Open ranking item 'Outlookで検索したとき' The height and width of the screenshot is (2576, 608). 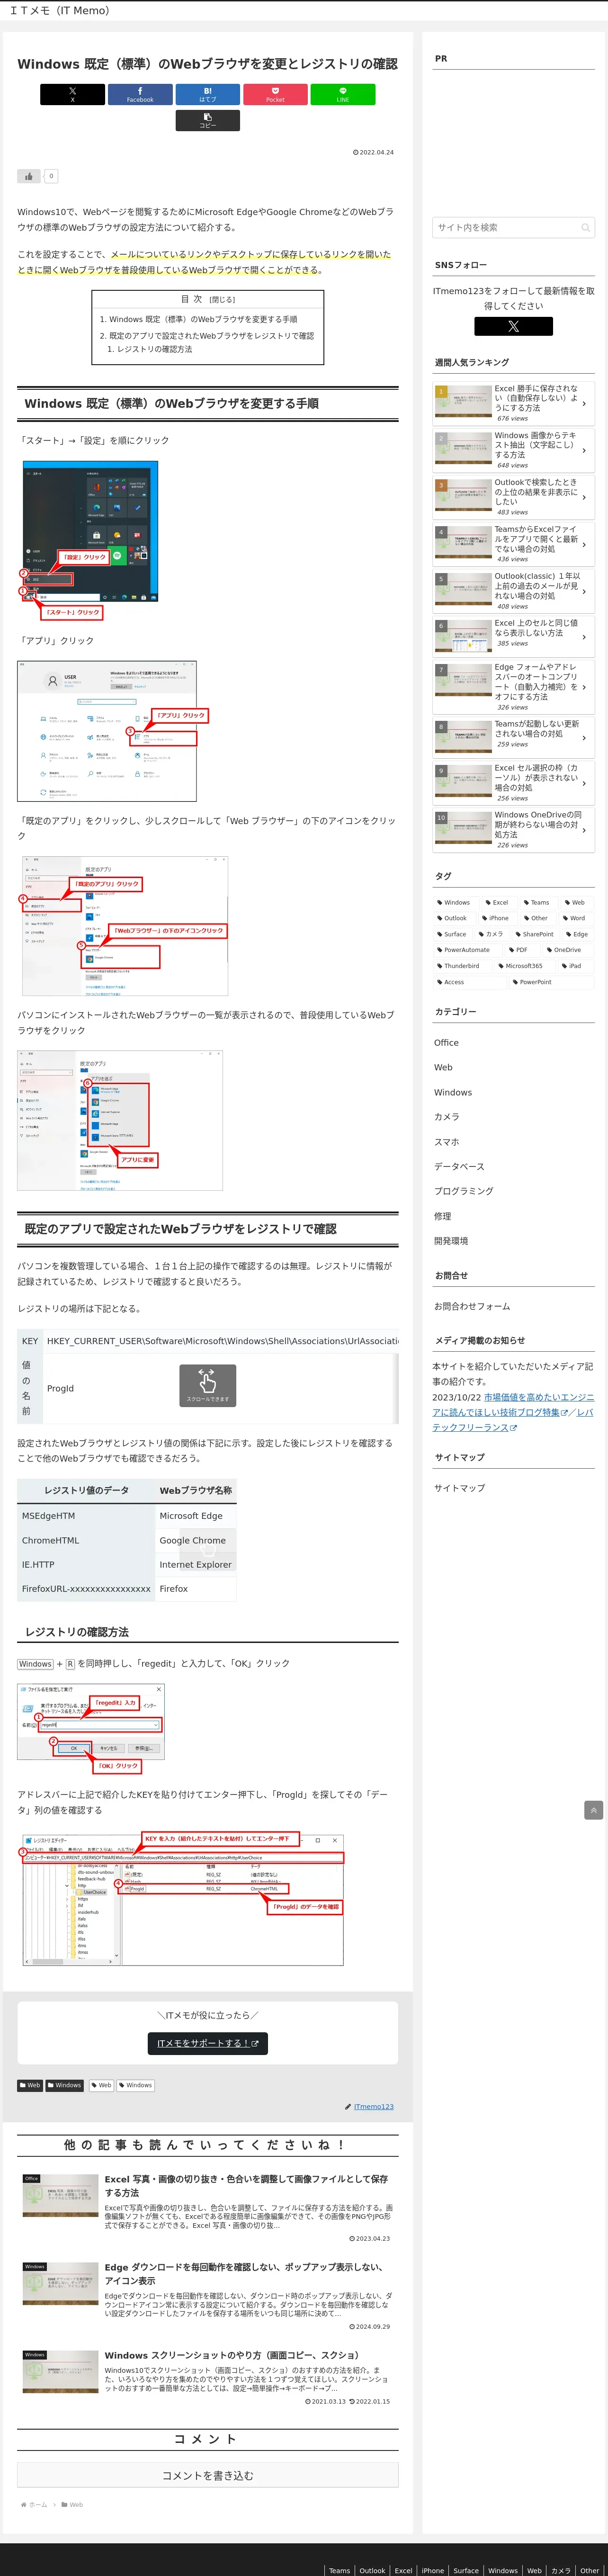point(513,497)
